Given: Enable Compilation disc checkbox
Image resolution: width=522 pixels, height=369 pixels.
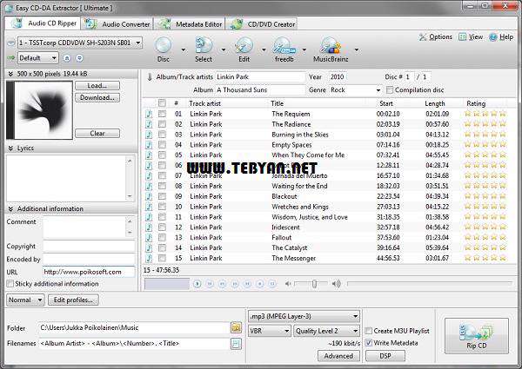Looking at the screenshot, I should [390, 90].
